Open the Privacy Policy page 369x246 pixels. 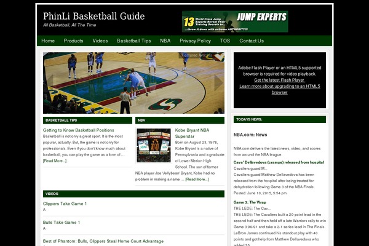(196, 41)
